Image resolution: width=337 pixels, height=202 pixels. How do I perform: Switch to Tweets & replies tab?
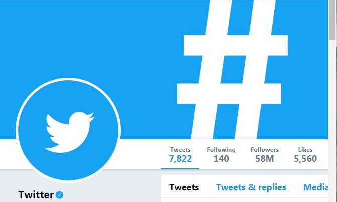click(251, 187)
